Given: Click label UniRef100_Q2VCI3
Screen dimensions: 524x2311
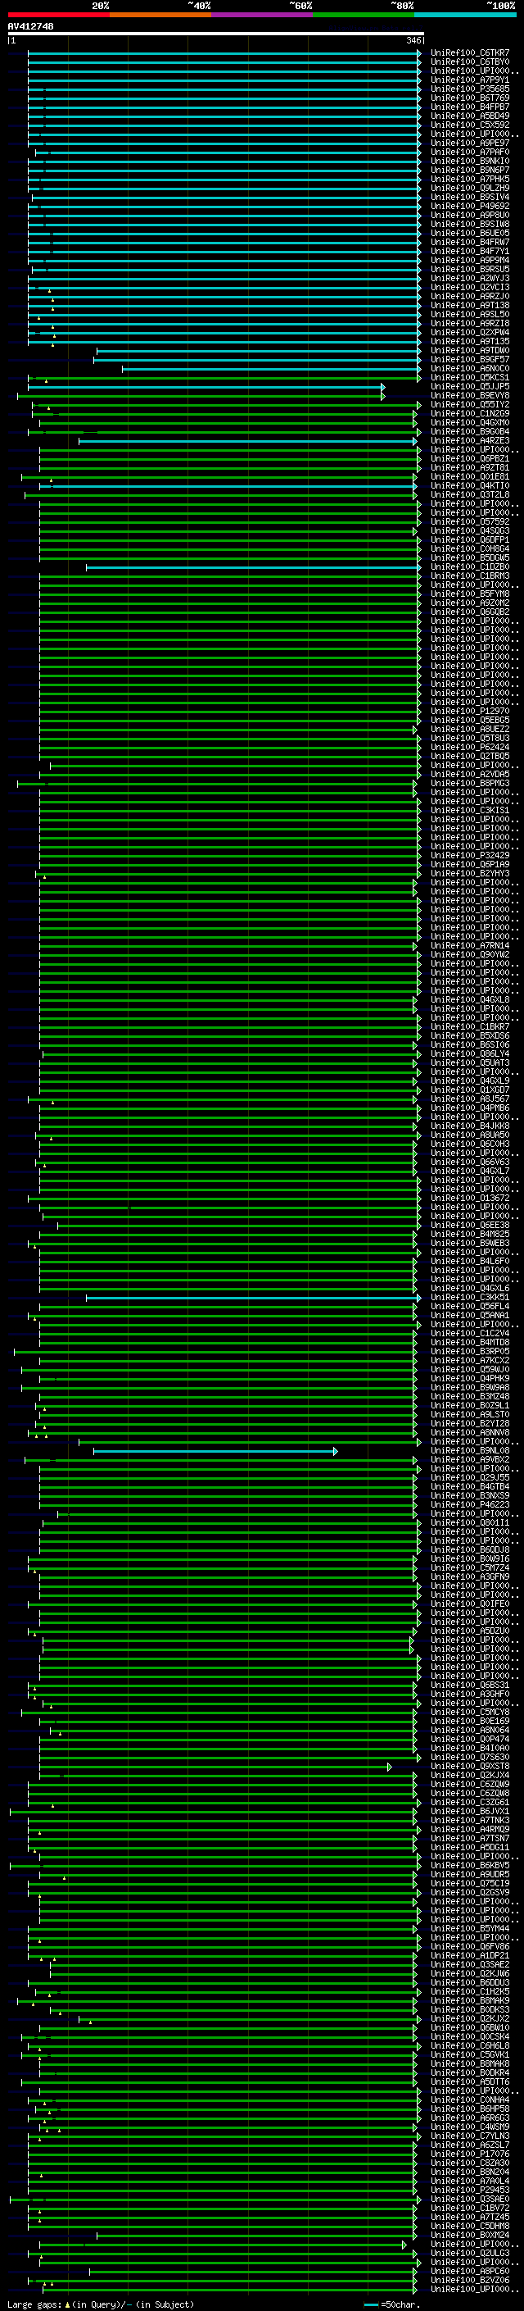Looking at the screenshot, I should pos(470,287).
